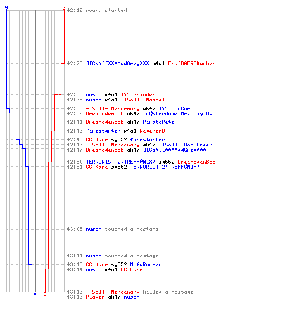Select player name ]ECsN]E***MadGreg*** at 42:28

tap(118, 63)
